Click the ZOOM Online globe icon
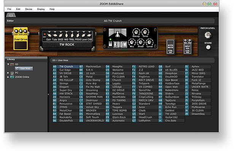Screen dimensions: 234x151 coord(12,77)
